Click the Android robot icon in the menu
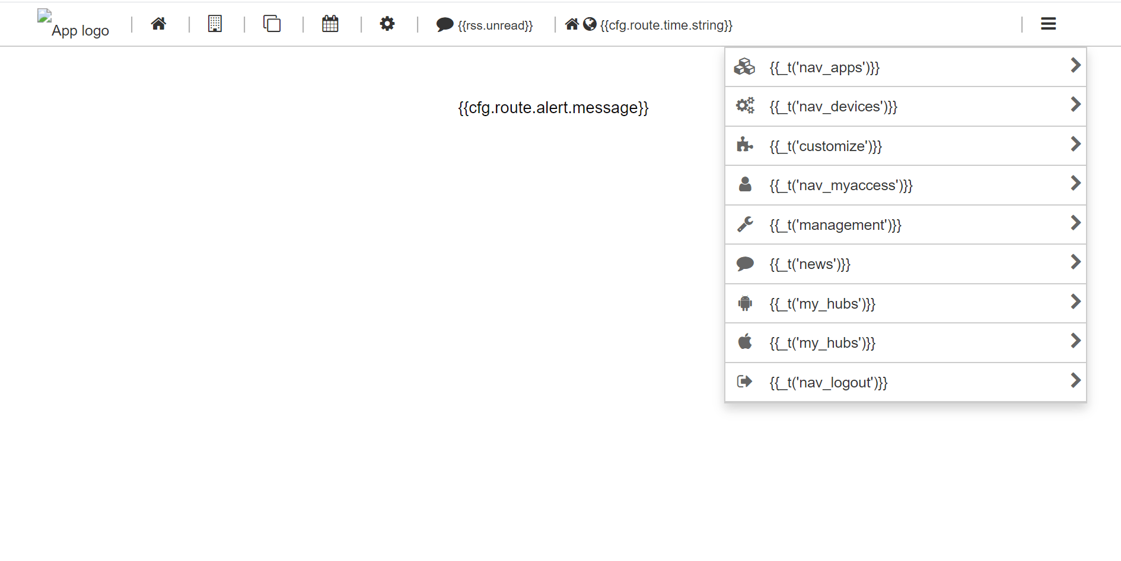The height and width of the screenshot is (561, 1121). tap(745, 304)
